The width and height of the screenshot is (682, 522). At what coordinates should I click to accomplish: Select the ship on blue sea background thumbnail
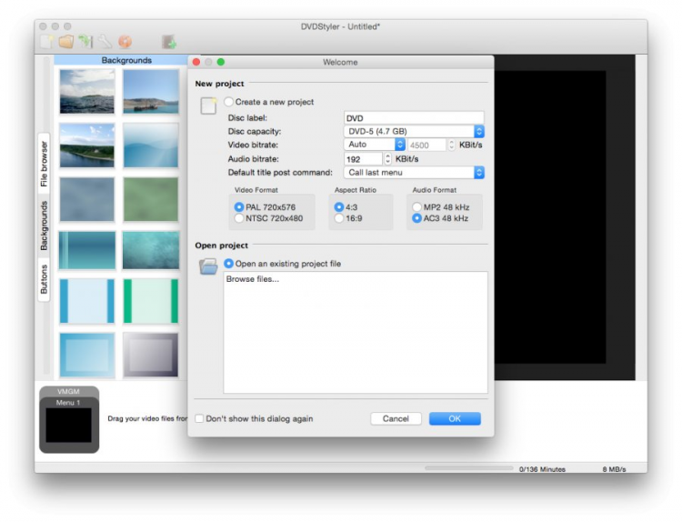click(150, 92)
